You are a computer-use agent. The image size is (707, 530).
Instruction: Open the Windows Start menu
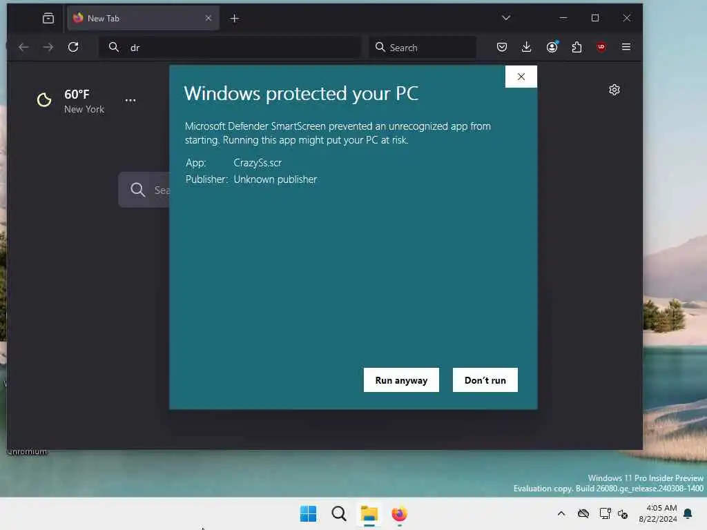[x=309, y=513]
